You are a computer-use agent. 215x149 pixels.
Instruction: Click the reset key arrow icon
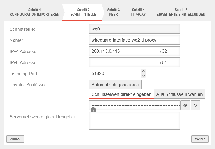pyautogui.click(x=195, y=105)
